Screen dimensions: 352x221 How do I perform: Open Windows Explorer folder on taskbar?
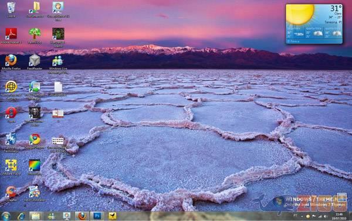pos(36,216)
